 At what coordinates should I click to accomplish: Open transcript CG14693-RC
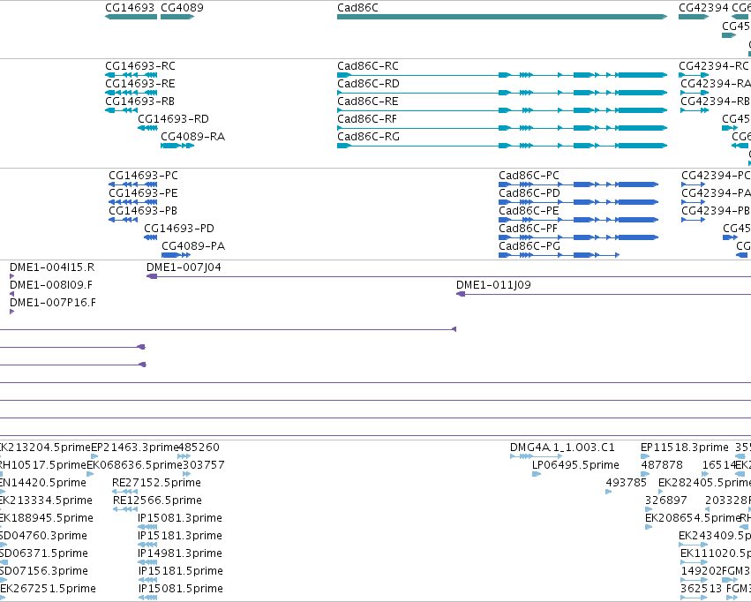[x=140, y=66]
